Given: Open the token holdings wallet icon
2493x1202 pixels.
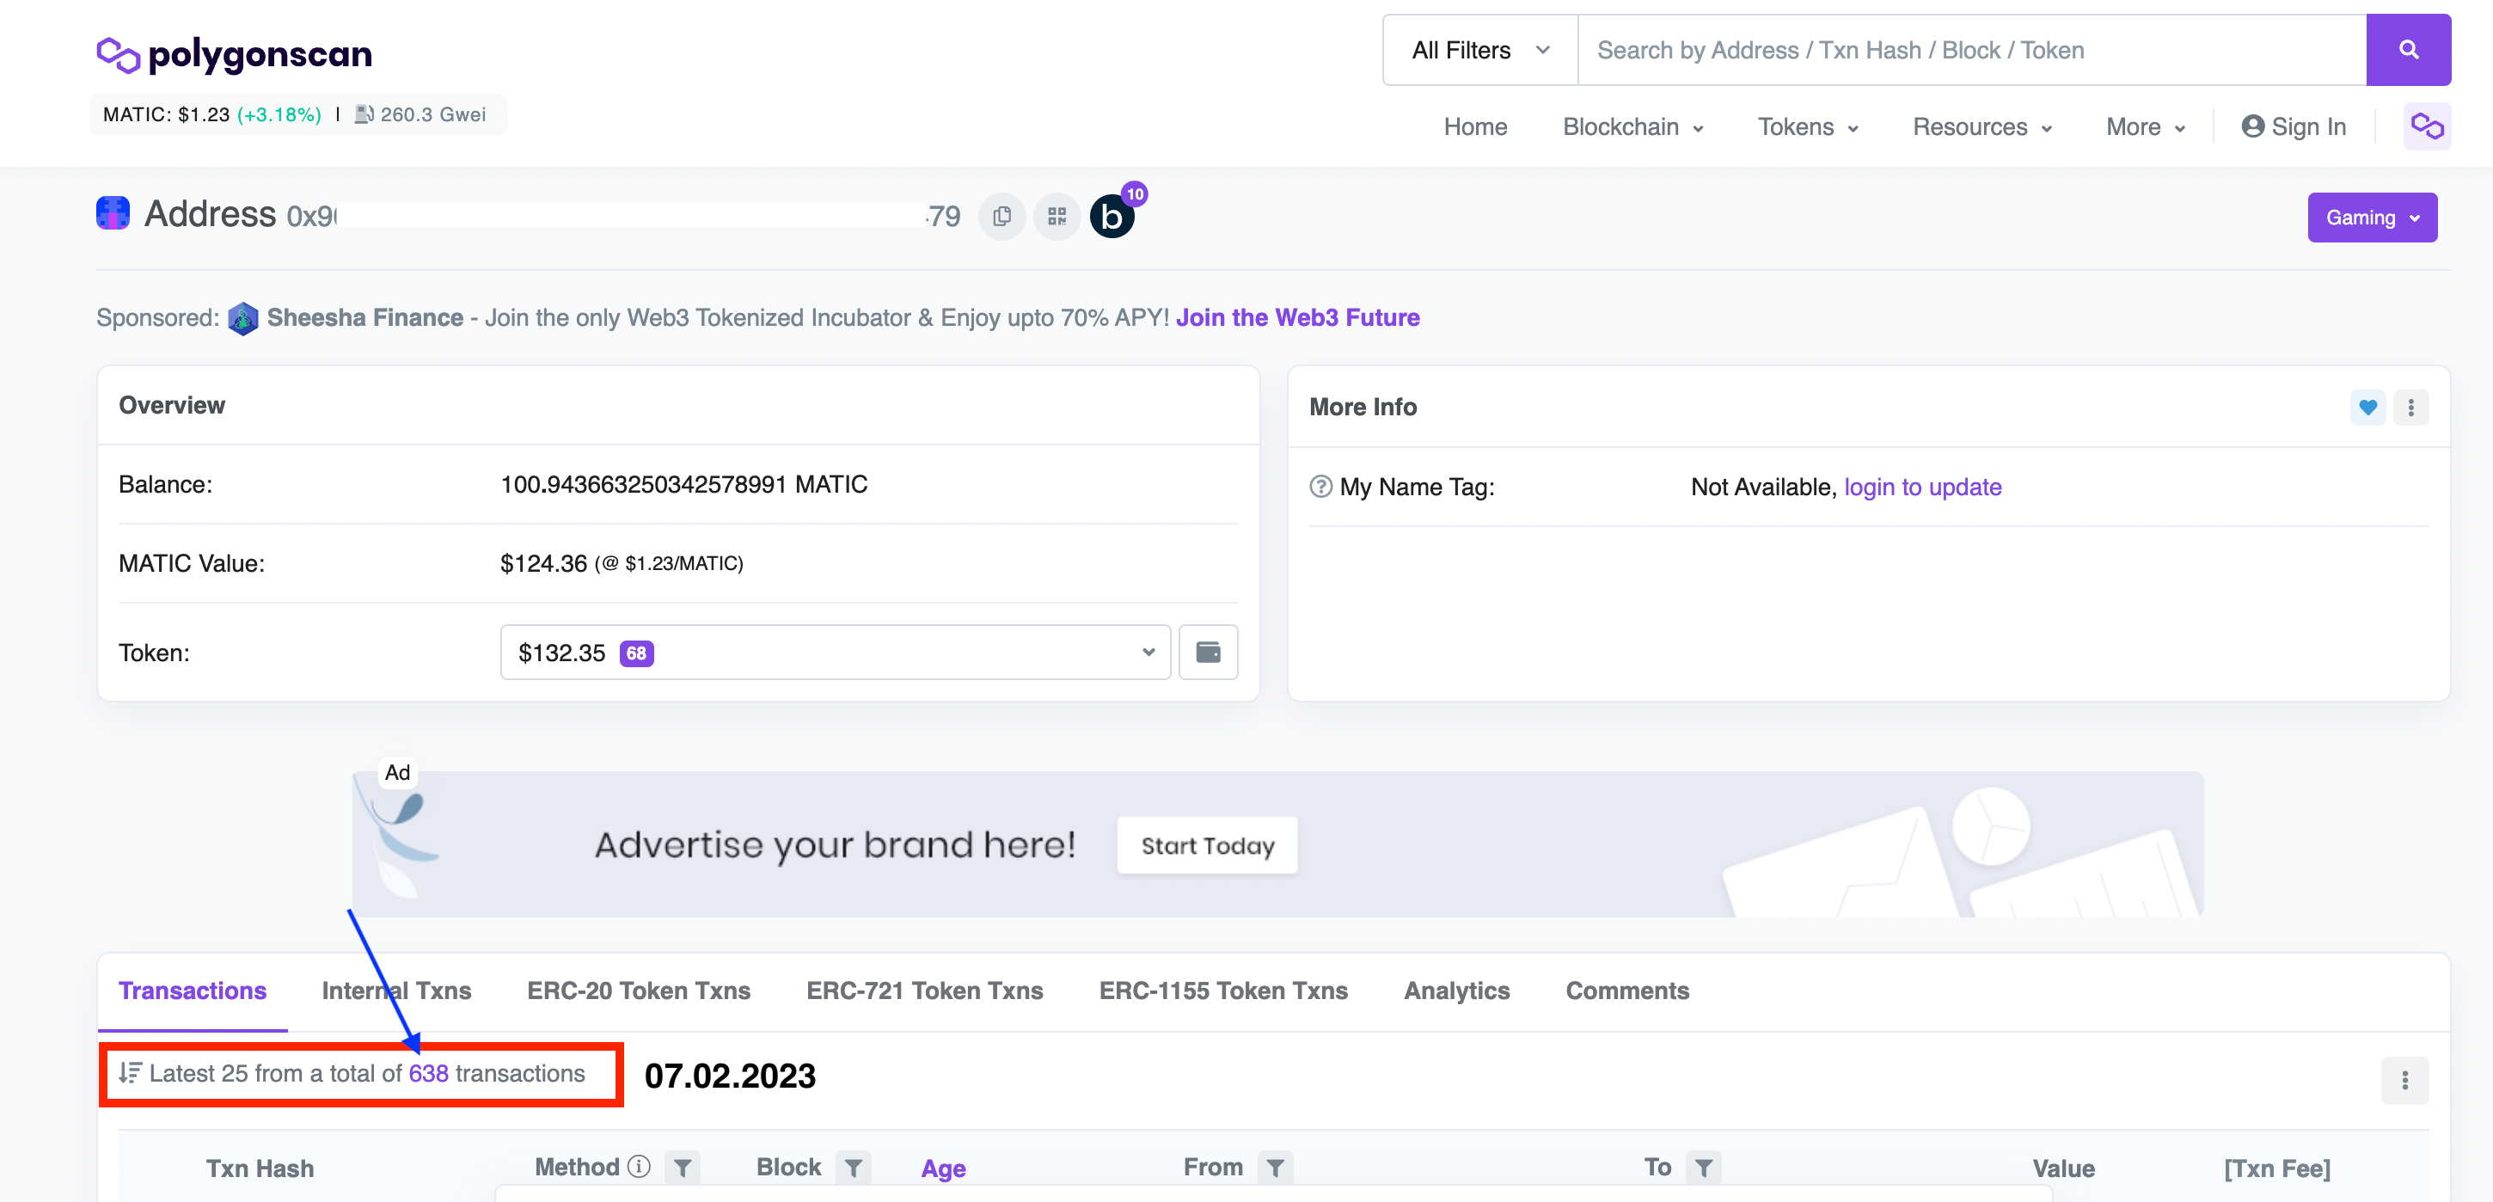Looking at the screenshot, I should click(x=1208, y=653).
